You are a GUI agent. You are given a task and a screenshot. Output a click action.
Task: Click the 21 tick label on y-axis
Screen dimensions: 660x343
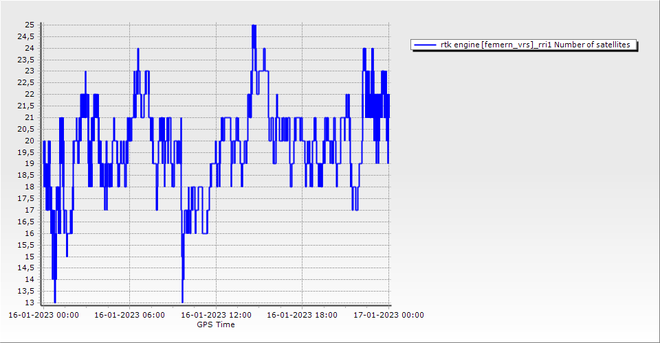coord(30,117)
